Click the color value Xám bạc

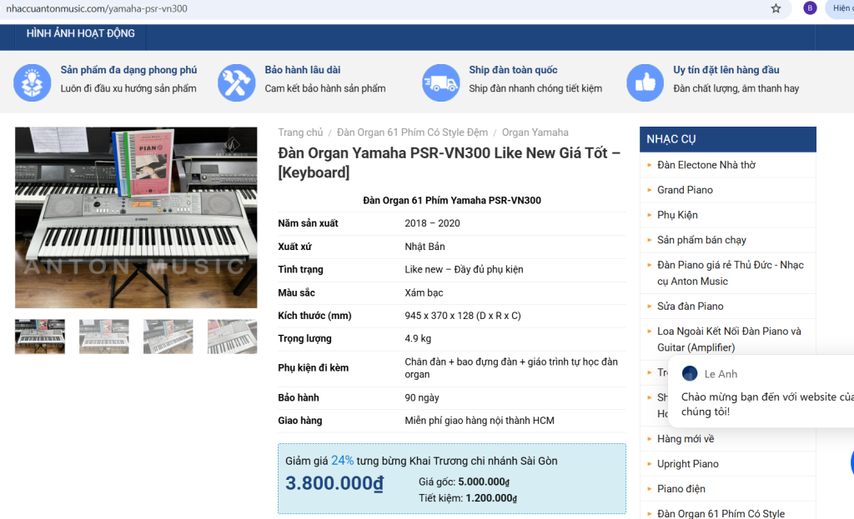(x=424, y=292)
